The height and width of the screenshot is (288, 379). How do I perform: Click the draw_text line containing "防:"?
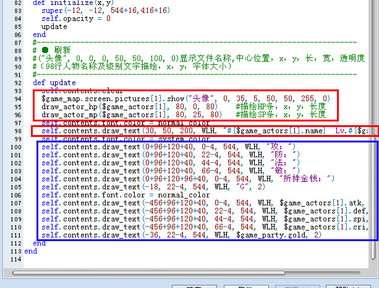pos(171,154)
